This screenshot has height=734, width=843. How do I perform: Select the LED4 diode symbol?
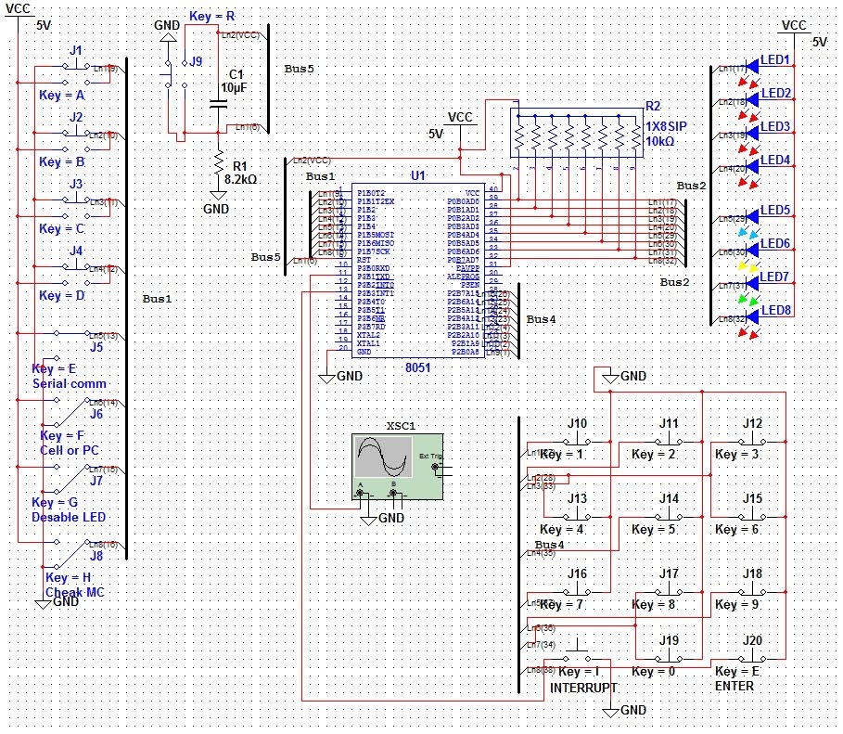[x=754, y=166]
